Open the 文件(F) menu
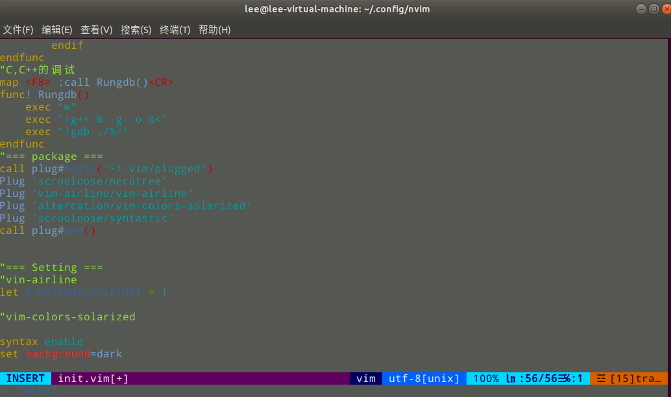671x397 pixels. pyautogui.click(x=18, y=29)
